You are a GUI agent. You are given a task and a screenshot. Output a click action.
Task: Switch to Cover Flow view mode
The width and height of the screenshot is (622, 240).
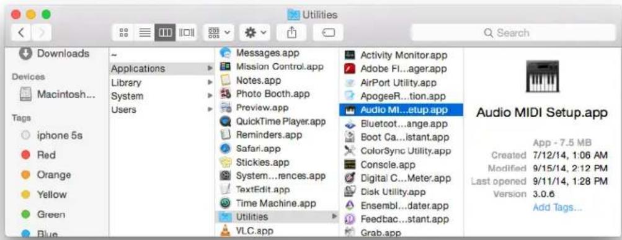186,32
